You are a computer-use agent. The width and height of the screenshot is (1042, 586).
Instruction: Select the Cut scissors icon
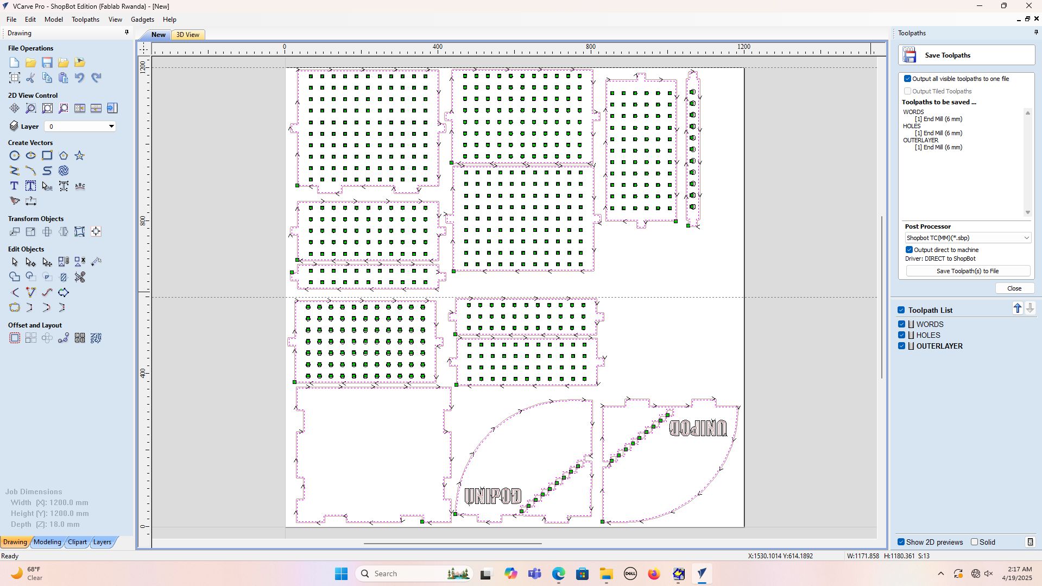pyautogui.click(x=31, y=78)
